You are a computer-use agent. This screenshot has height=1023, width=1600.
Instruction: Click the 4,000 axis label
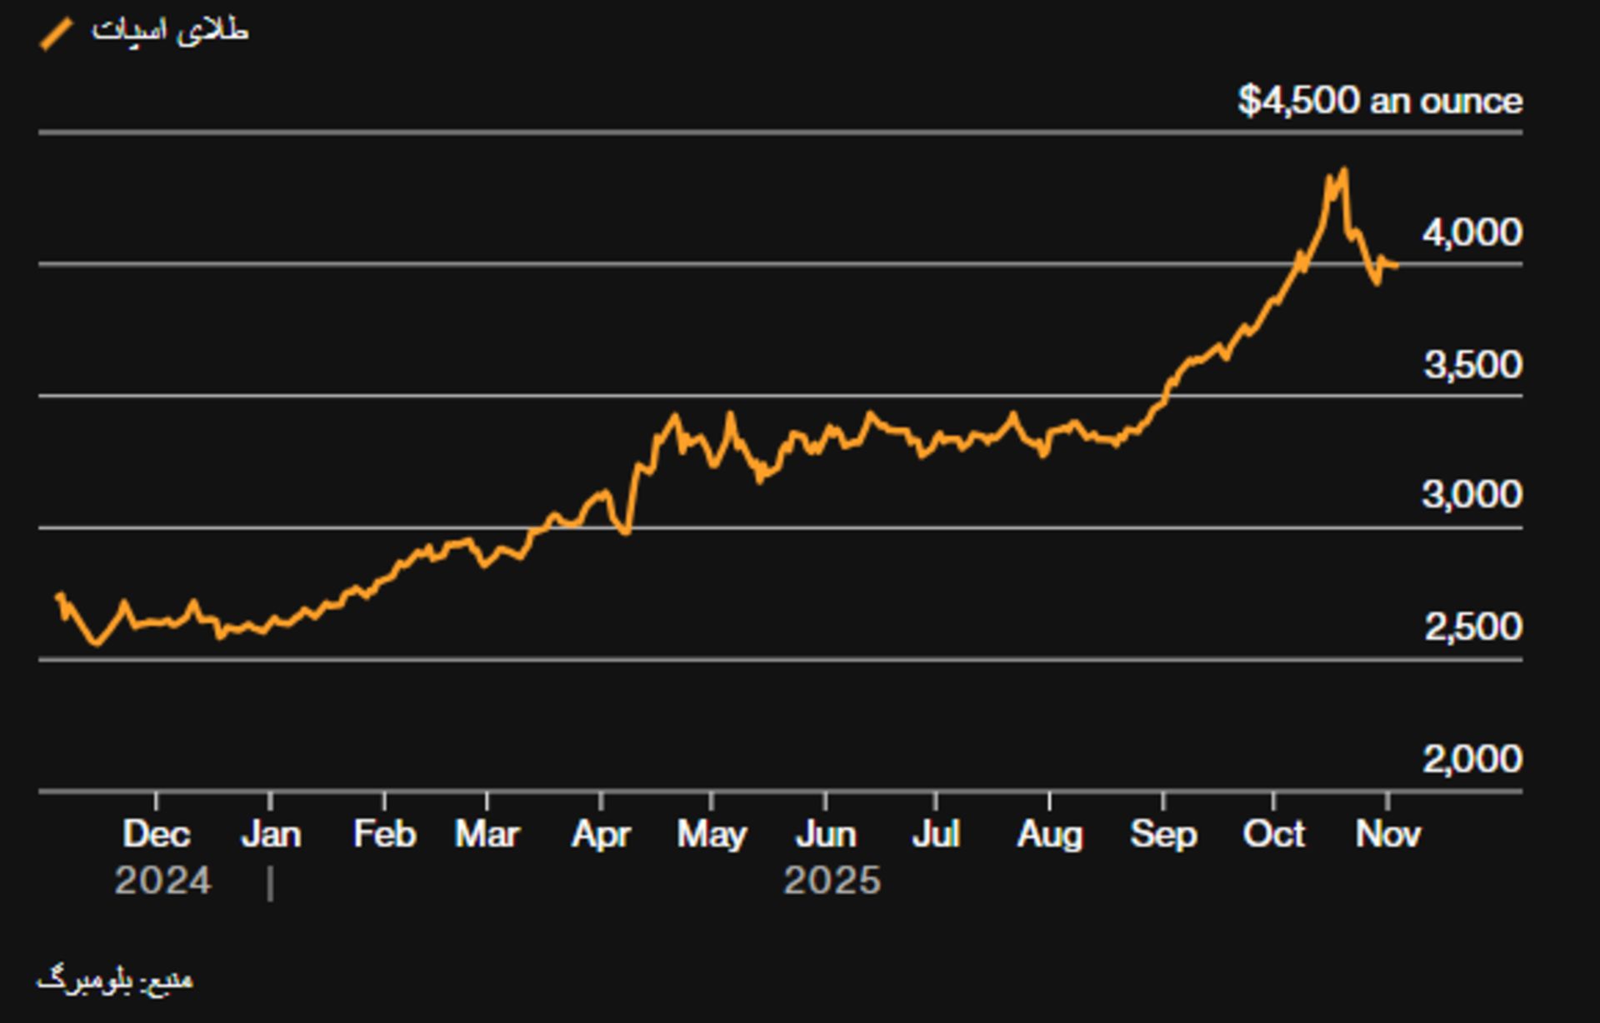click(1472, 232)
